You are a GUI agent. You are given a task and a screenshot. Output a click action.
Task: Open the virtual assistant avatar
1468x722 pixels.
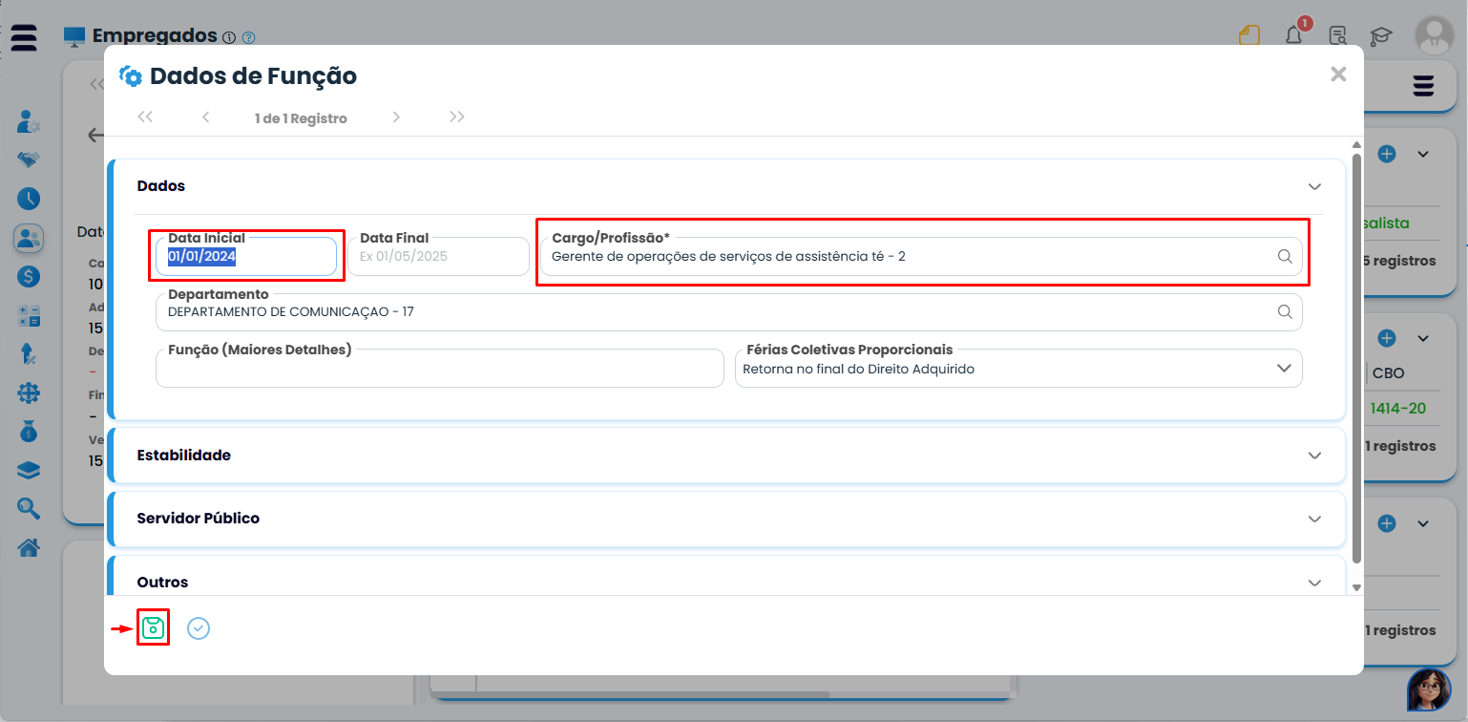1428,690
